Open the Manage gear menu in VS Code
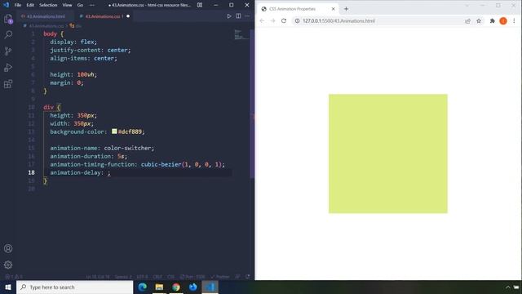 click(x=8, y=265)
